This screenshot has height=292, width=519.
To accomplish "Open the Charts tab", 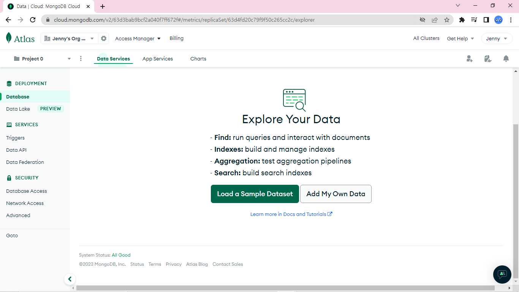I will pos(198,59).
